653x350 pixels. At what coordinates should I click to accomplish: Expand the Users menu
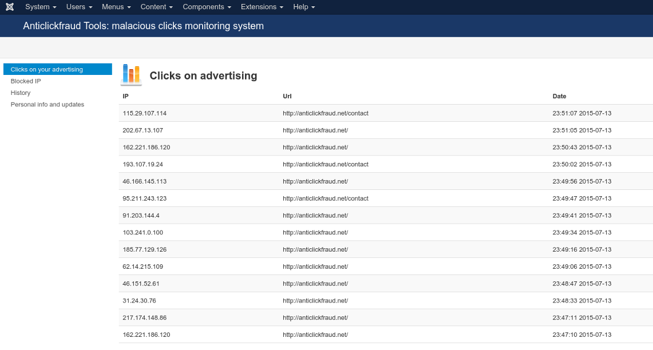(x=79, y=7)
